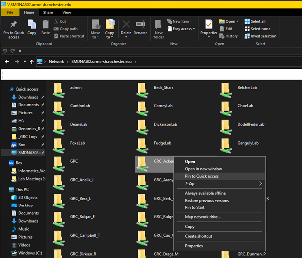Open _GRC Logs in Quick access
302x258 pixels.
point(28,137)
